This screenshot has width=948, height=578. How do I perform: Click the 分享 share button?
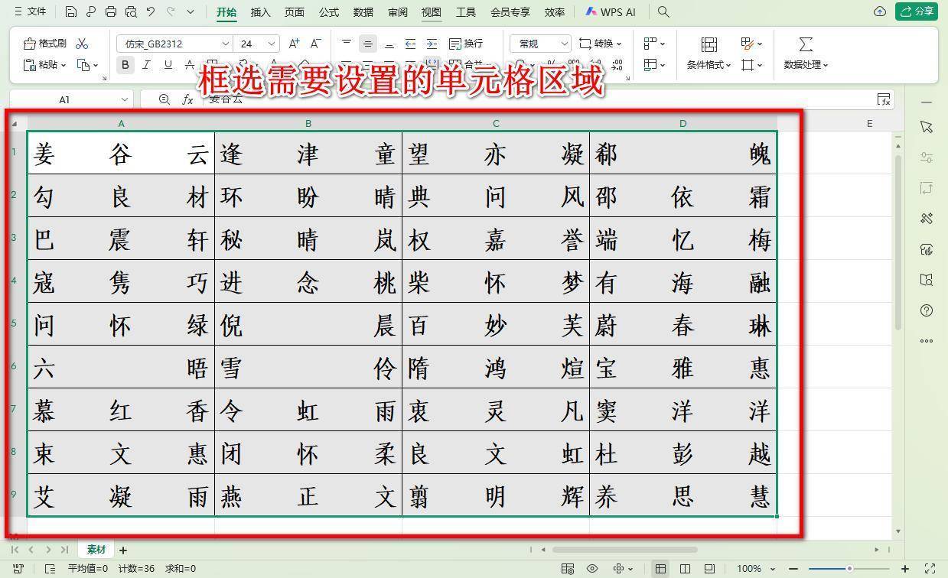click(x=915, y=11)
